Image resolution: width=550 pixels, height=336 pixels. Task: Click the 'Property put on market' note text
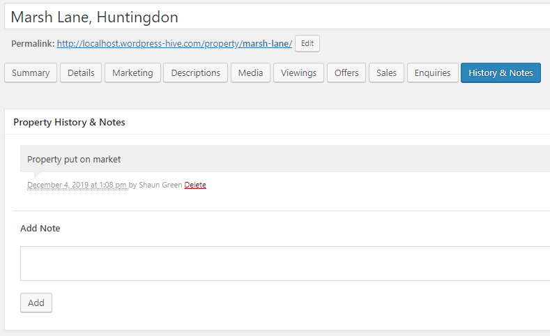[x=74, y=159]
